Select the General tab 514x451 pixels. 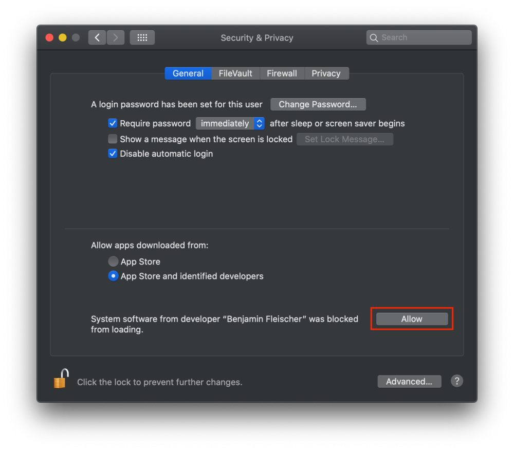tap(188, 73)
